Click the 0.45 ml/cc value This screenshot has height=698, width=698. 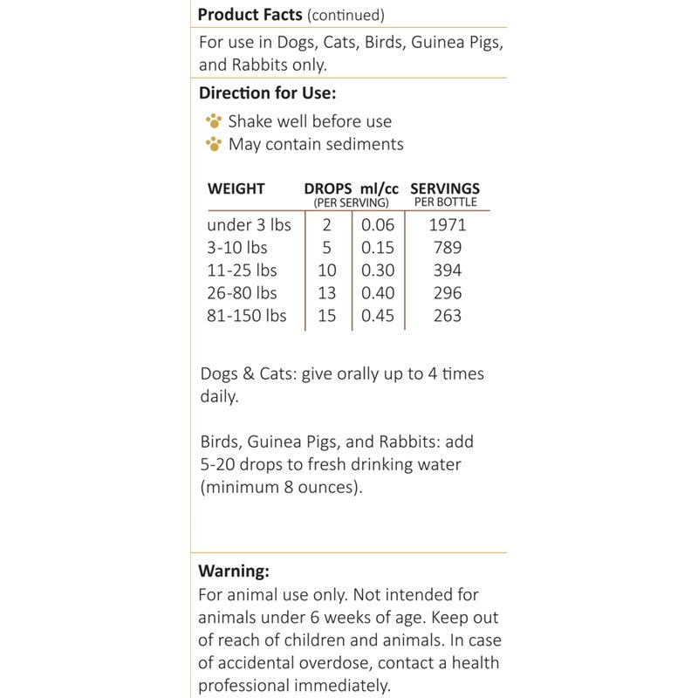pyautogui.click(x=378, y=316)
